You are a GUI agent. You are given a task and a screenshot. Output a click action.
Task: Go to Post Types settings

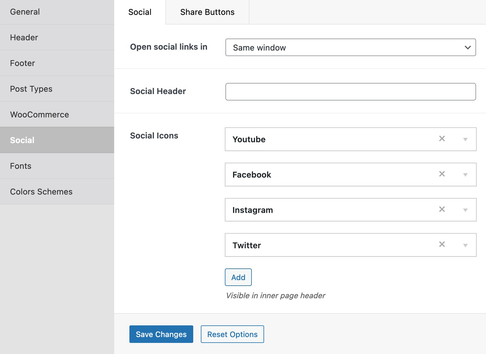[x=57, y=89]
